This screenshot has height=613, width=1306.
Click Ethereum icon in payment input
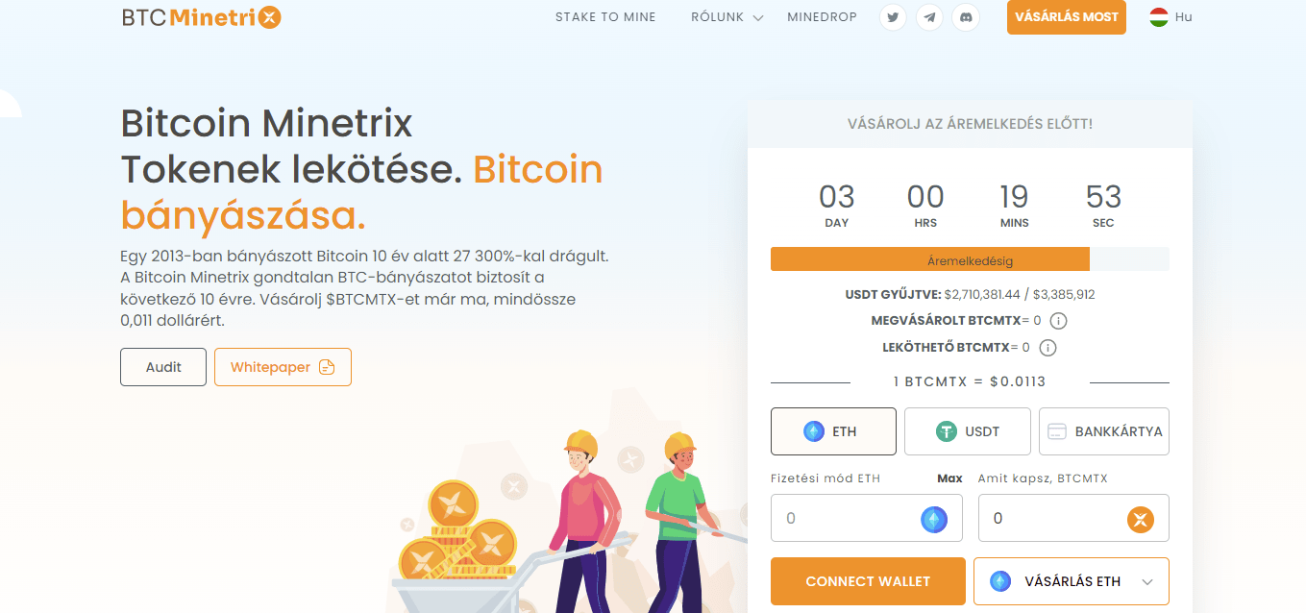[933, 519]
